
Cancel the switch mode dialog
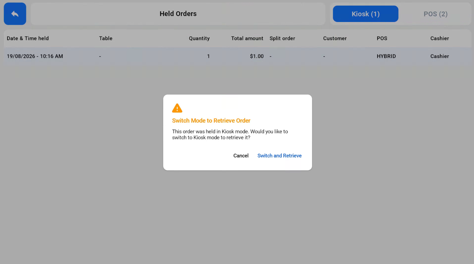241,156
